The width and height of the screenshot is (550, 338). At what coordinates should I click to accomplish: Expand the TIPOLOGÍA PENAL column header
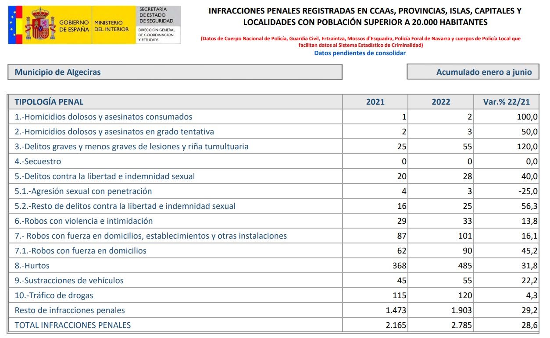[x=48, y=101]
